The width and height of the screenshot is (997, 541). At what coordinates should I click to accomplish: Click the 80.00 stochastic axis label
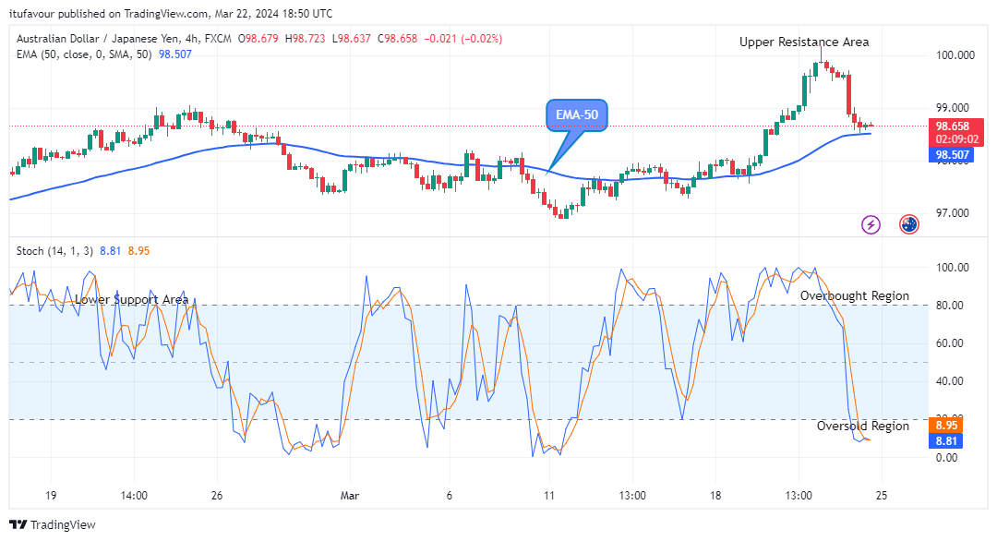[x=949, y=306]
